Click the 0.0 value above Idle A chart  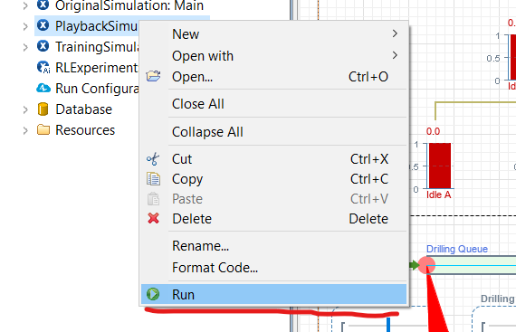click(x=433, y=131)
